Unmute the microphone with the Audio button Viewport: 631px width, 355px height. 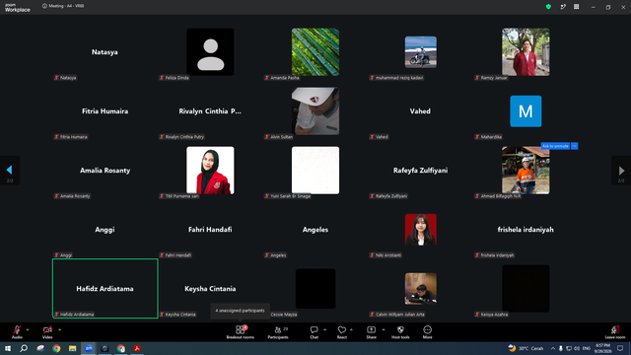[x=17, y=332]
